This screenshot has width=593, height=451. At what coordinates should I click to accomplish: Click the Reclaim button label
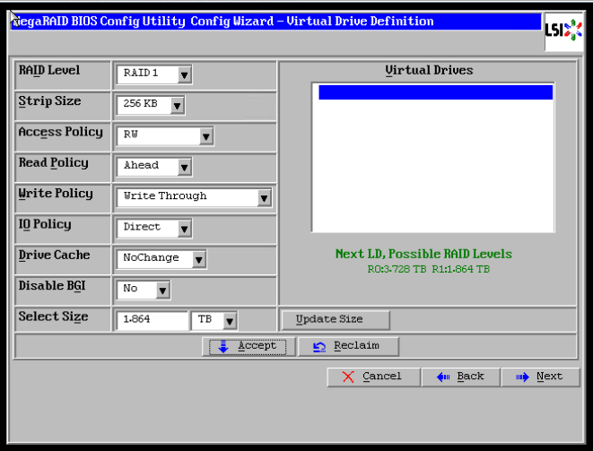(x=356, y=346)
